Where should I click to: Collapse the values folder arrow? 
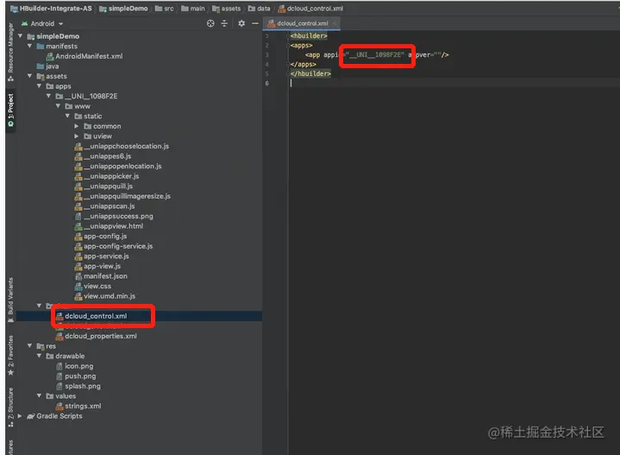(39, 395)
